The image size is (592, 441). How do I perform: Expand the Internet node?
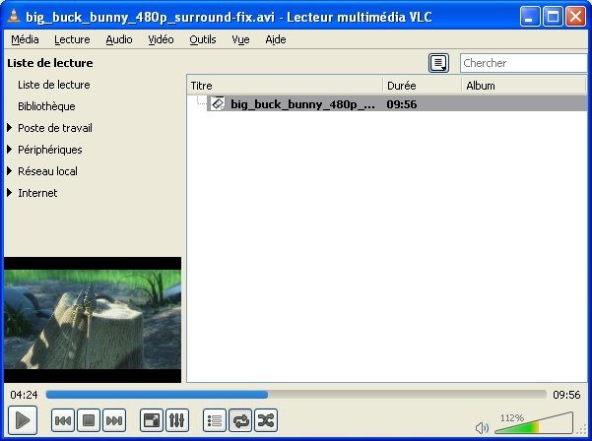10,193
